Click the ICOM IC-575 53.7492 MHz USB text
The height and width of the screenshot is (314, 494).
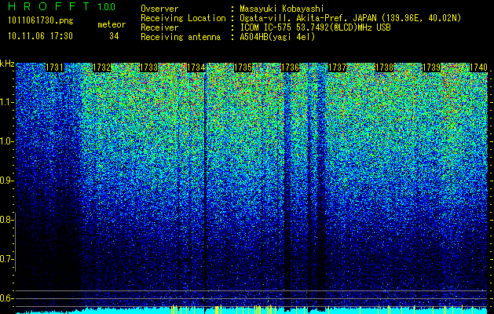tap(315, 27)
